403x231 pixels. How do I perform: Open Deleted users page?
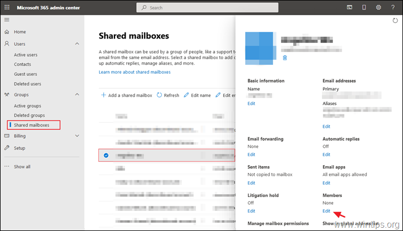[x=27, y=84]
